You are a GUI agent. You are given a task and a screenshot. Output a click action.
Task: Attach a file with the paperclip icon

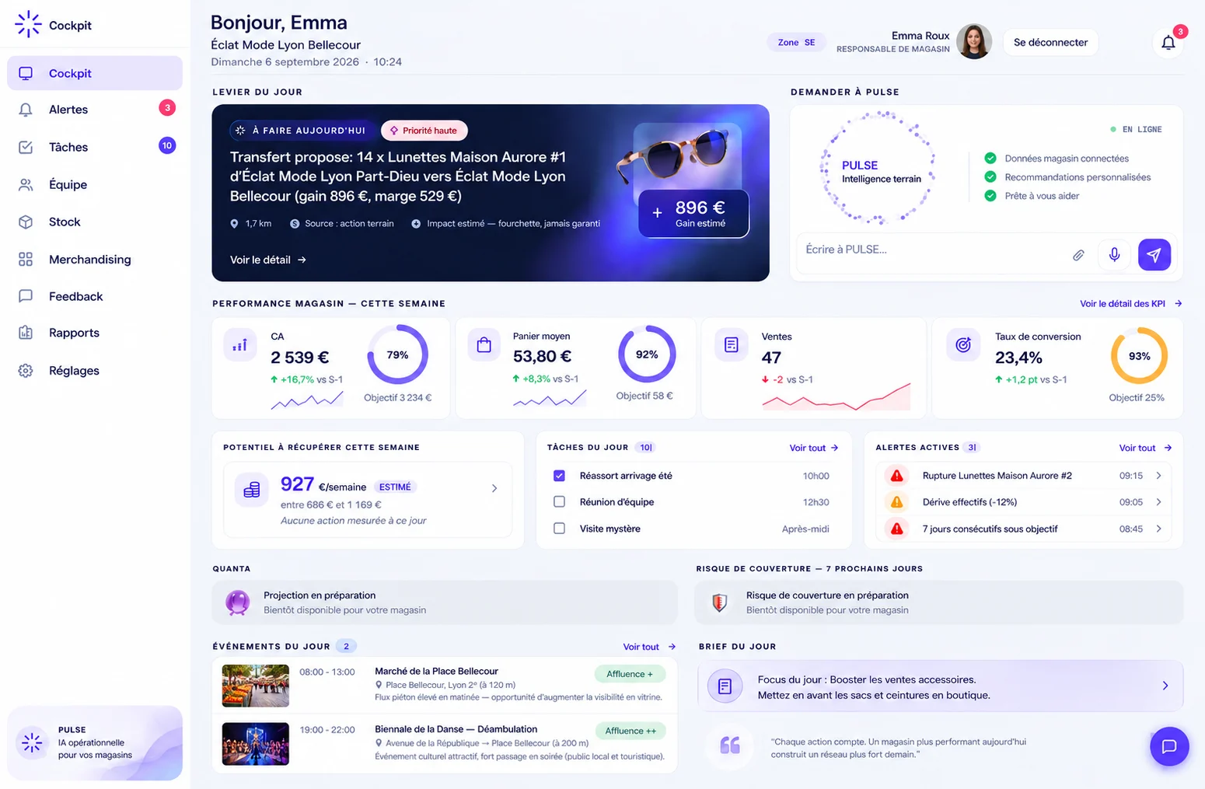1078,255
